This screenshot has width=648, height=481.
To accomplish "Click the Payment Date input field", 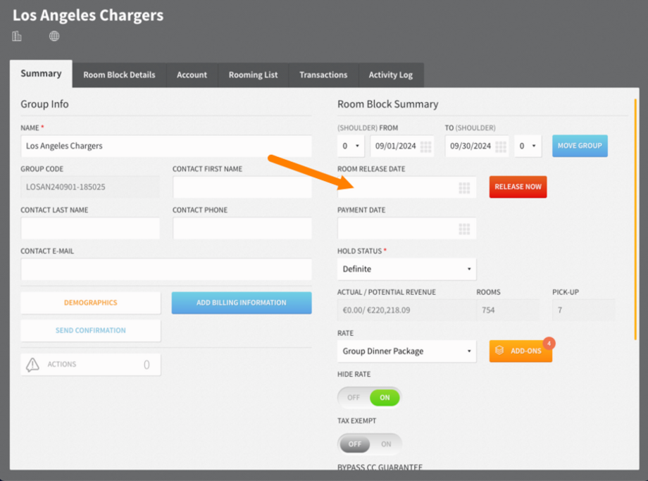I will click(406, 228).
